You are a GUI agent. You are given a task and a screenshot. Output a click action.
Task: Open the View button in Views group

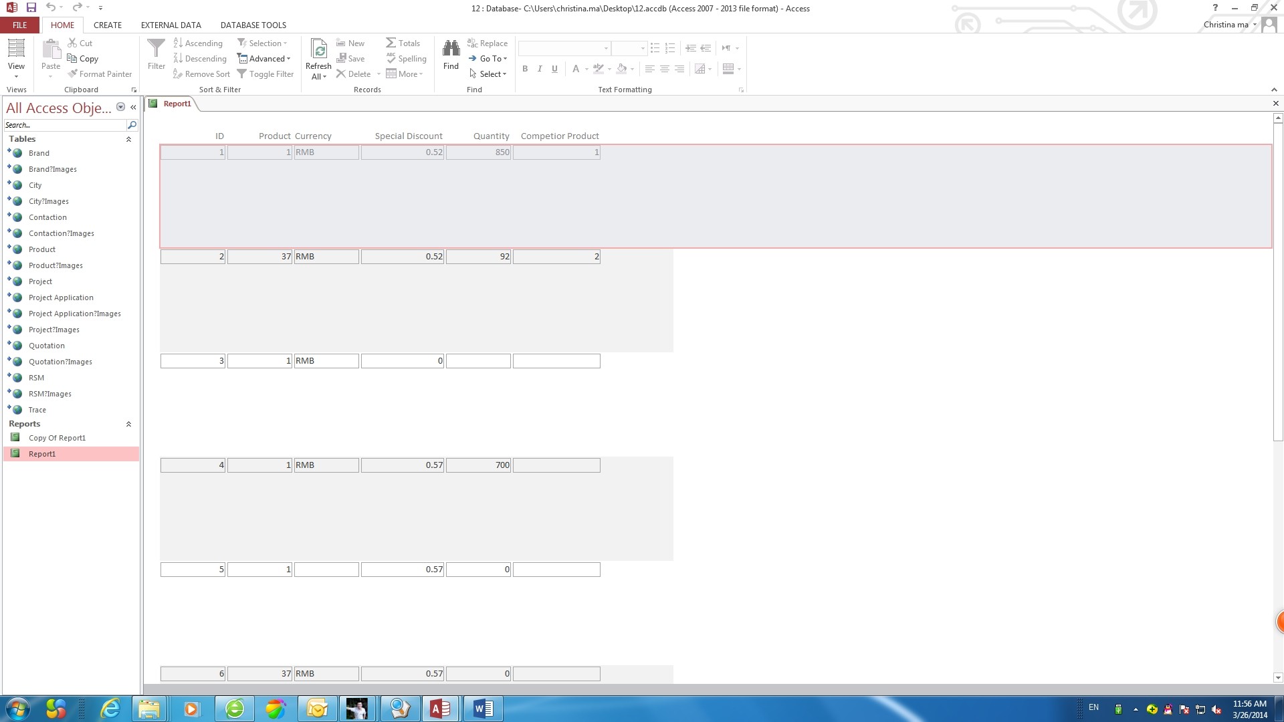tap(16, 59)
